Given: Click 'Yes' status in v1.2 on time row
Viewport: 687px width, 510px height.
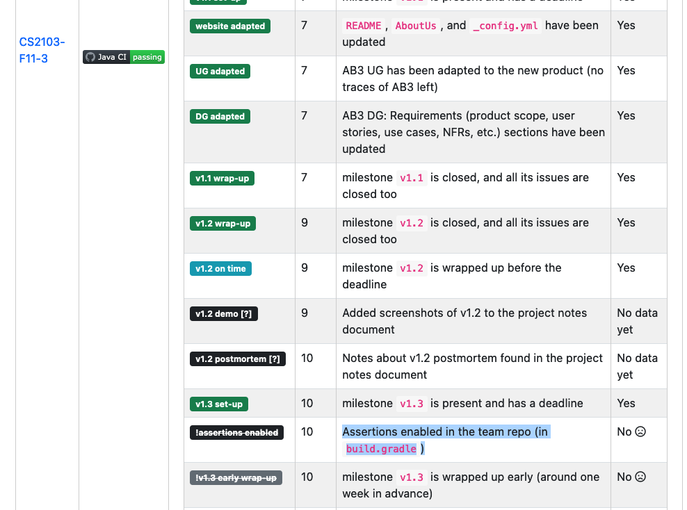Looking at the screenshot, I should (x=626, y=268).
